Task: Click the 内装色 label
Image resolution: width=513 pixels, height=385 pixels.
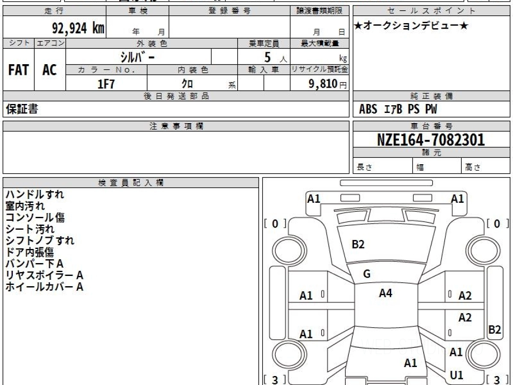Action: point(192,70)
